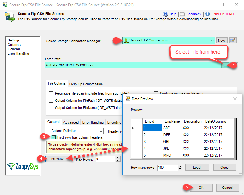Select the EmpId cell with value 5

pyautogui.click(x=152, y=155)
